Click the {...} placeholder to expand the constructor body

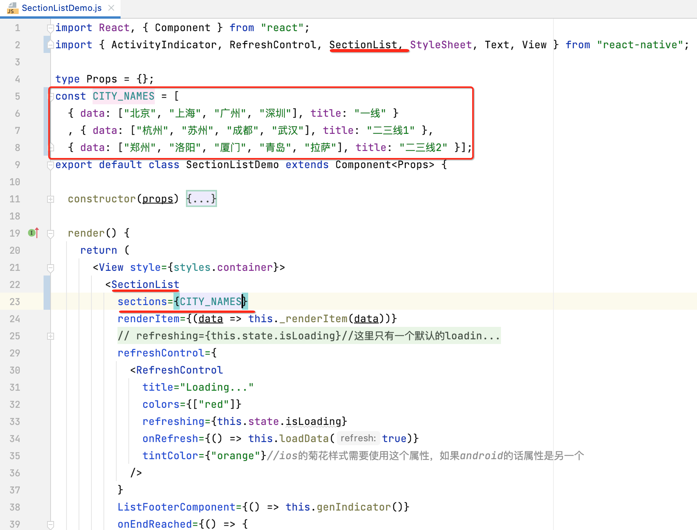coord(201,198)
